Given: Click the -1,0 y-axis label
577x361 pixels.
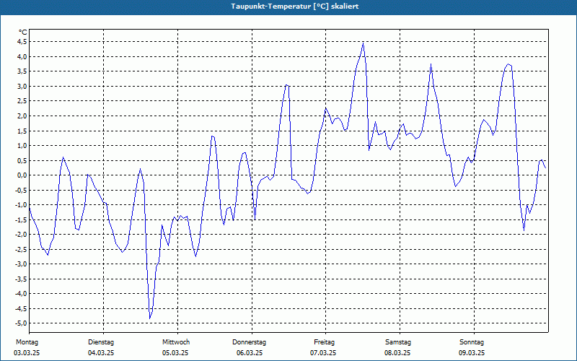Looking at the screenshot, I should [21, 205].
